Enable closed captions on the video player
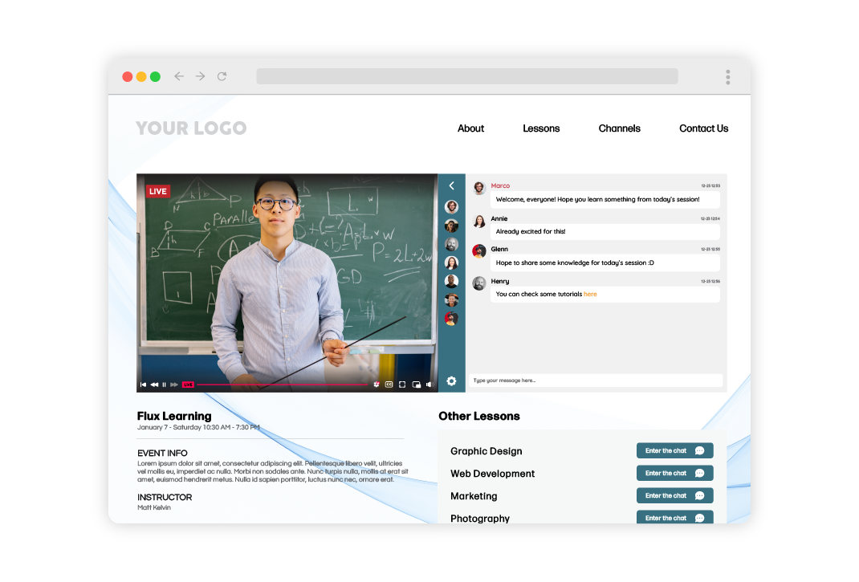This screenshot has width=859, height=582. (390, 385)
